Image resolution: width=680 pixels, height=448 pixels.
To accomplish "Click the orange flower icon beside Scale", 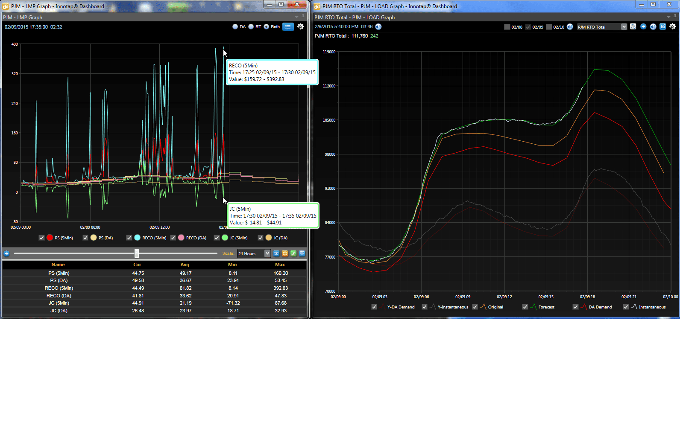I will click(x=285, y=253).
